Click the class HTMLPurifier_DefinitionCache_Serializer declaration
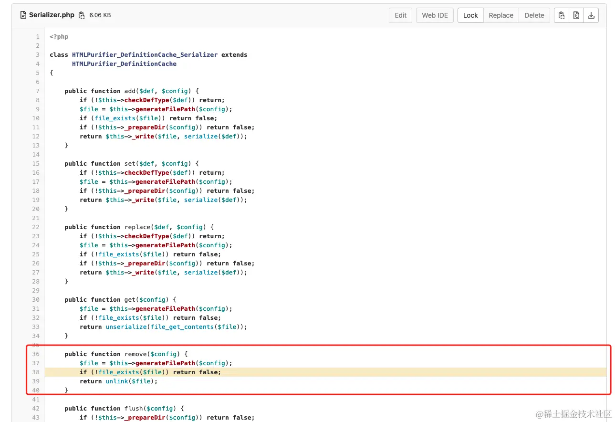The image size is (615, 422). (x=148, y=55)
